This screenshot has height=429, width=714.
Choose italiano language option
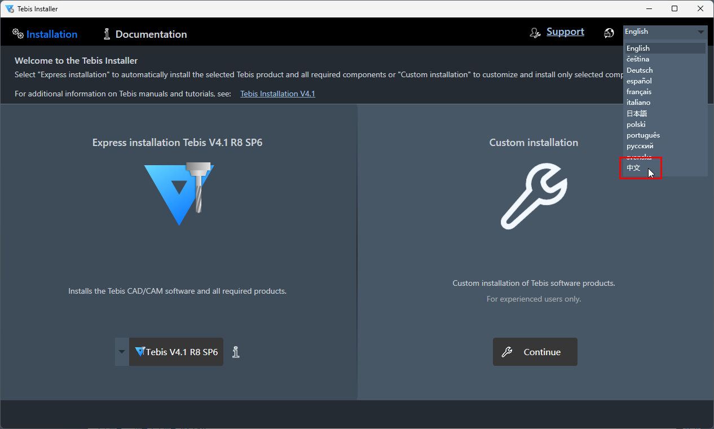pyautogui.click(x=665, y=103)
